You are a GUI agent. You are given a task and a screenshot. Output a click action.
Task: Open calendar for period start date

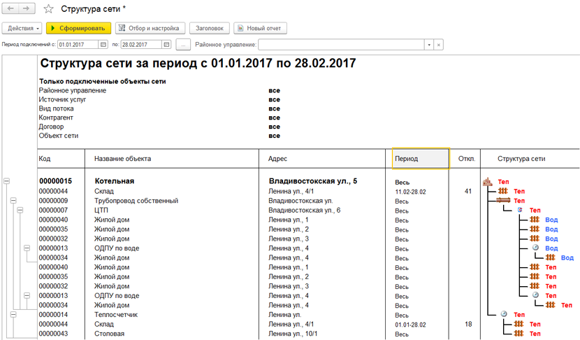pyautogui.click(x=104, y=45)
